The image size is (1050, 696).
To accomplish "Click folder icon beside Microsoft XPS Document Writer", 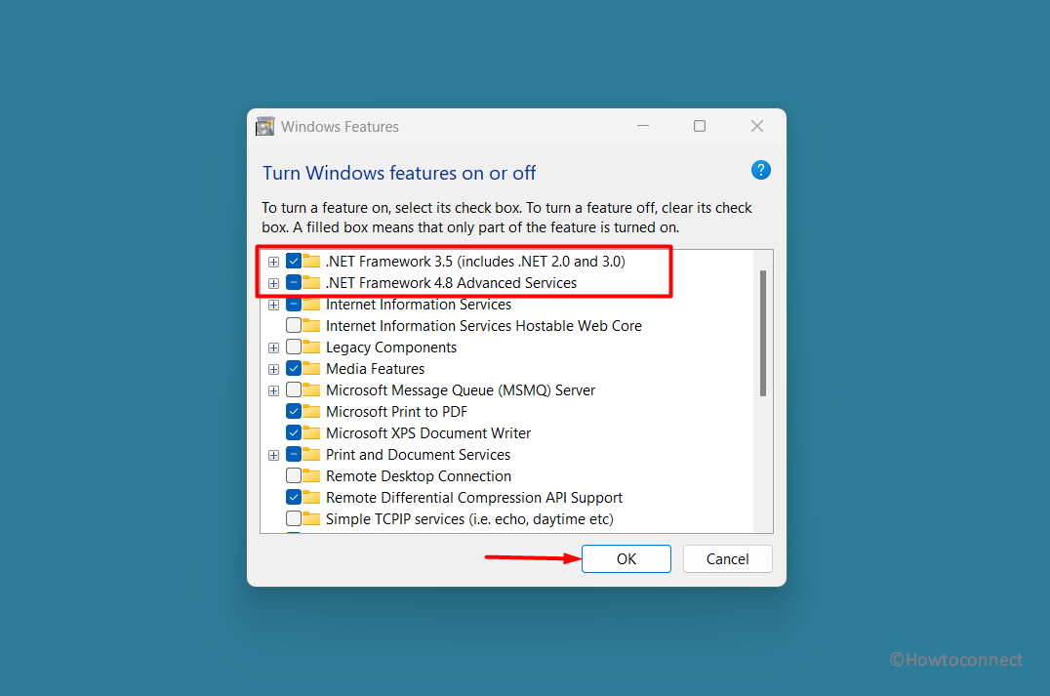I will pyautogui.click(x=311, y=432).
